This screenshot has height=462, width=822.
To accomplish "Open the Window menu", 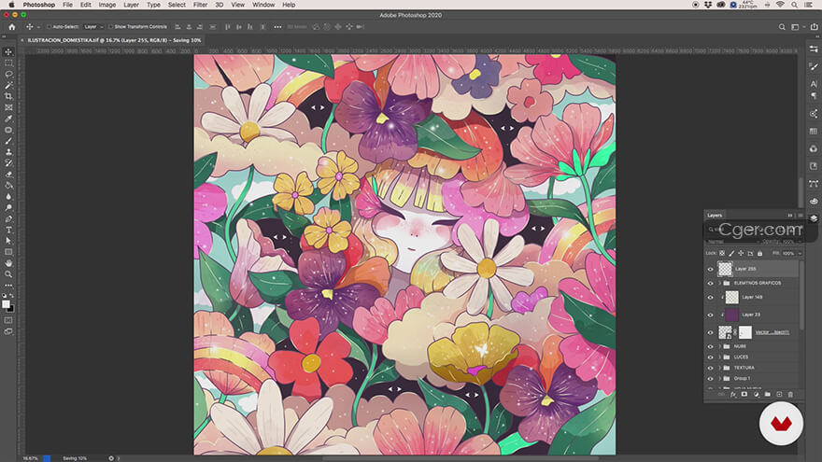I will click(x=263, y=5).
